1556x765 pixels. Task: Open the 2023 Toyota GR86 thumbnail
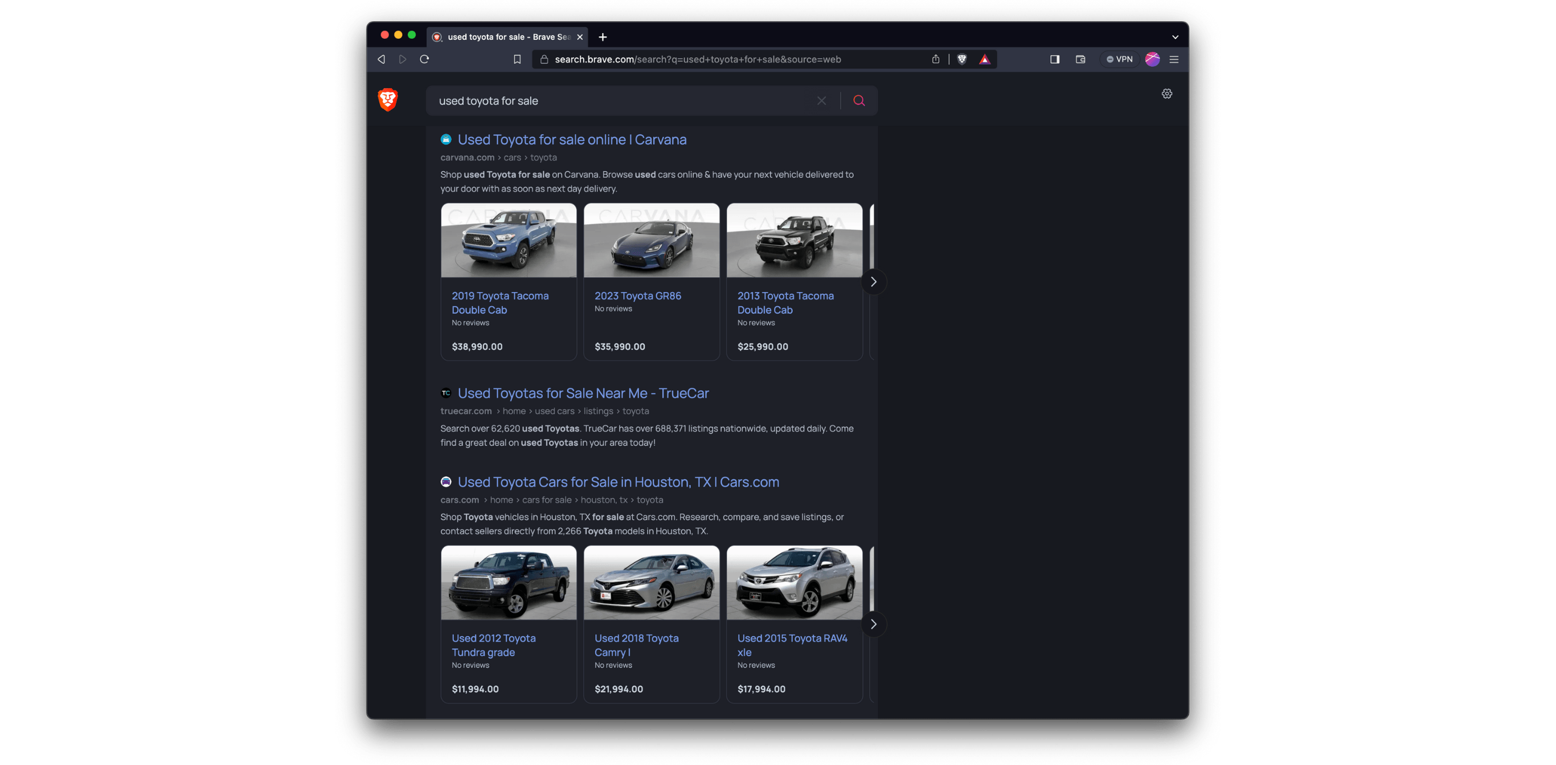click(x=651, y=241)
